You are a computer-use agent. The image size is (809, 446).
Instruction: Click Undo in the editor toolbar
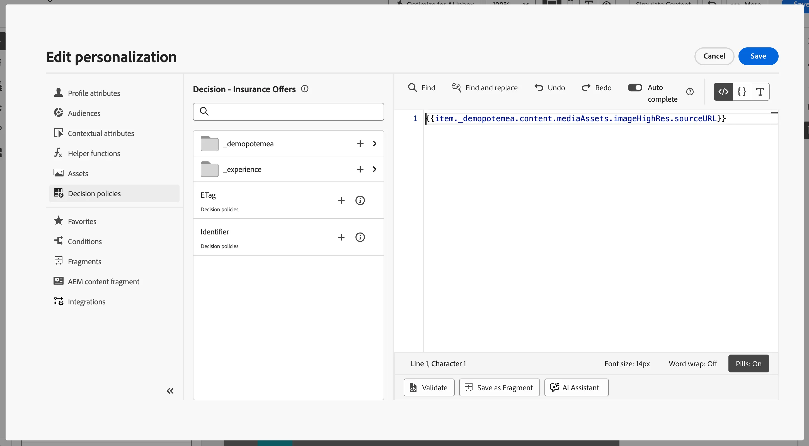coord(549,88)
